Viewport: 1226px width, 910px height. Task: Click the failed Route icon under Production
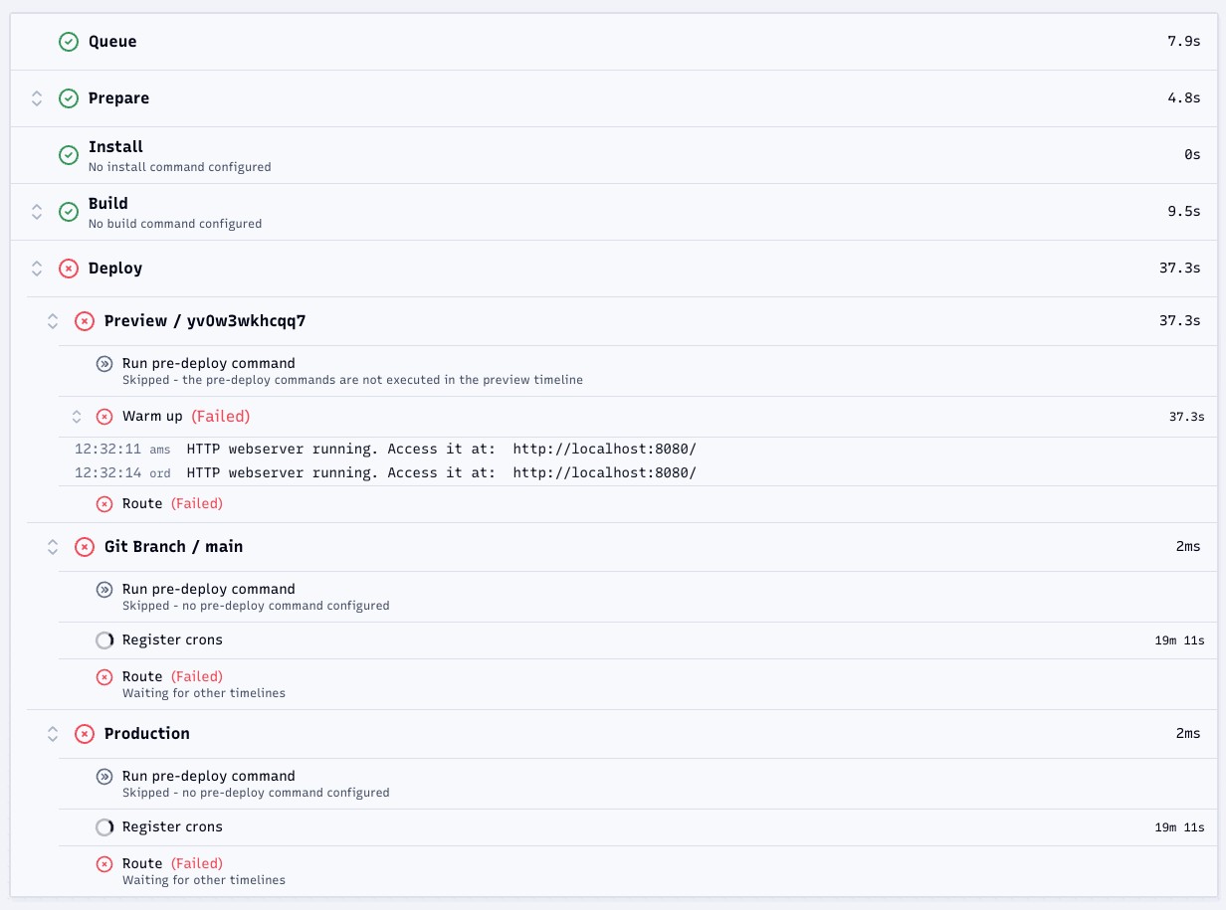coord(104,864)
